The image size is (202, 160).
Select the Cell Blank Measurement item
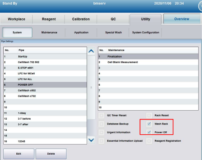pyautogui.click(x=148, y=62)
